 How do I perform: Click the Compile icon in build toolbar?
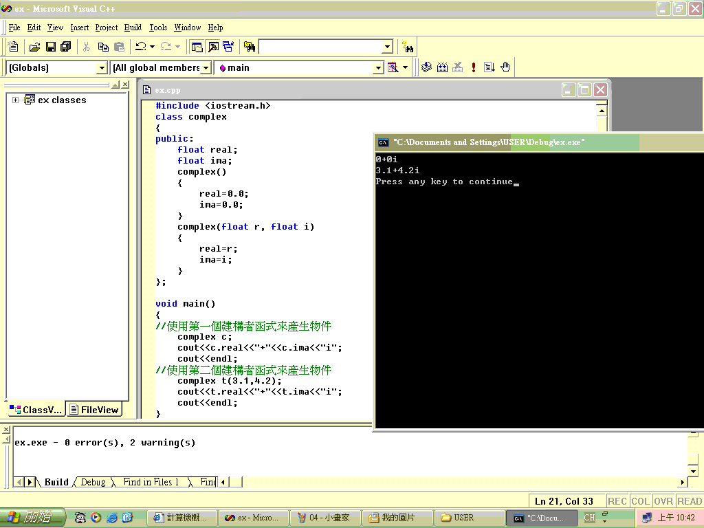426,67
